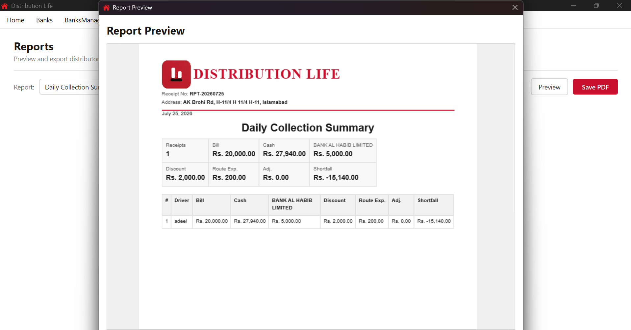The height and width of the screenshot is (330, 631).
Task: Open the BanksManagement menu item
Action: 82,20
